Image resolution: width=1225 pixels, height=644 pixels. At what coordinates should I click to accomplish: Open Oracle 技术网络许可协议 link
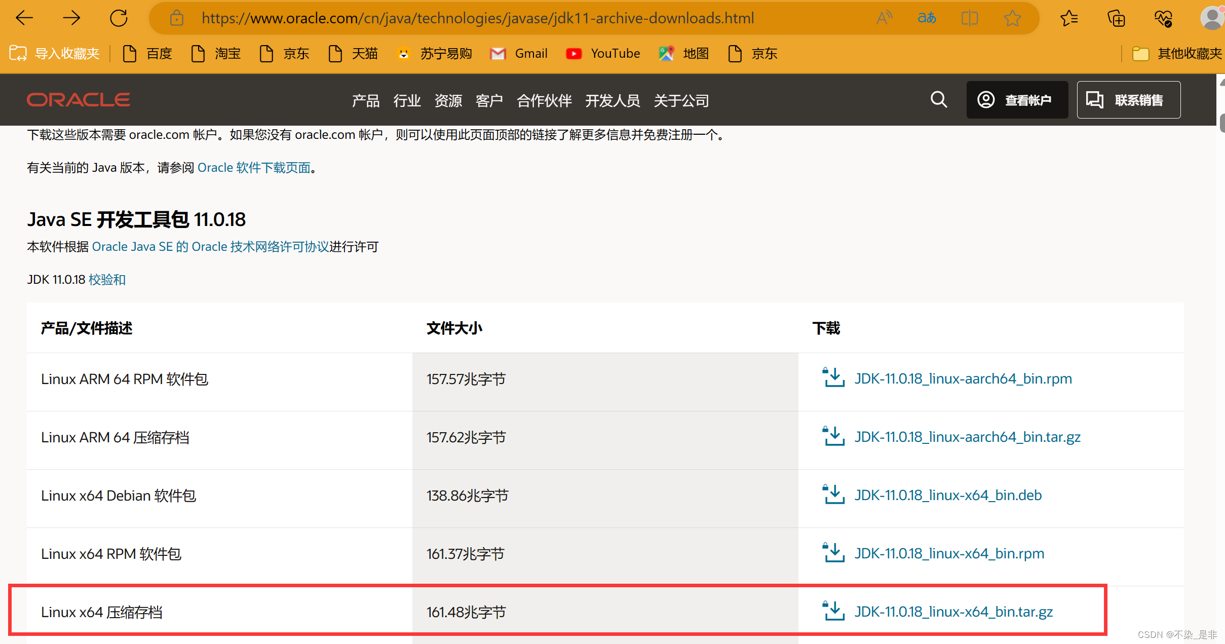[x=210, y=247]
